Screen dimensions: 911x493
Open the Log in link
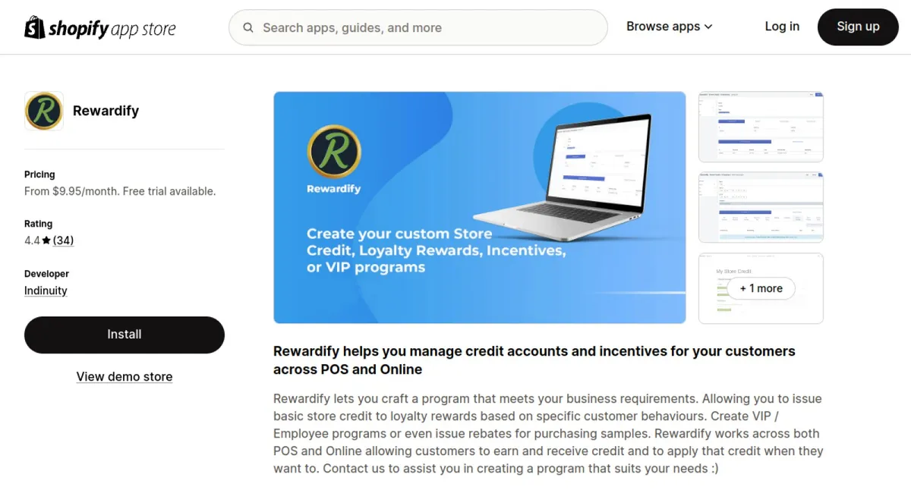tap(782, 27)
